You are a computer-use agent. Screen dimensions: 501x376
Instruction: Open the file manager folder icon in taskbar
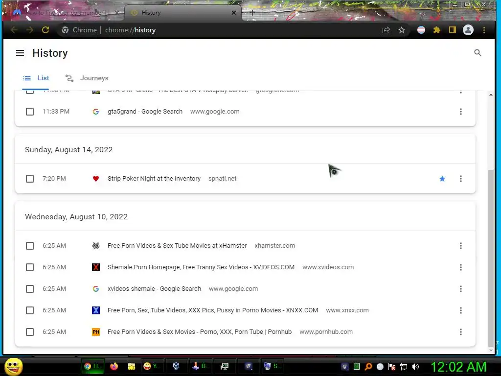131,366
